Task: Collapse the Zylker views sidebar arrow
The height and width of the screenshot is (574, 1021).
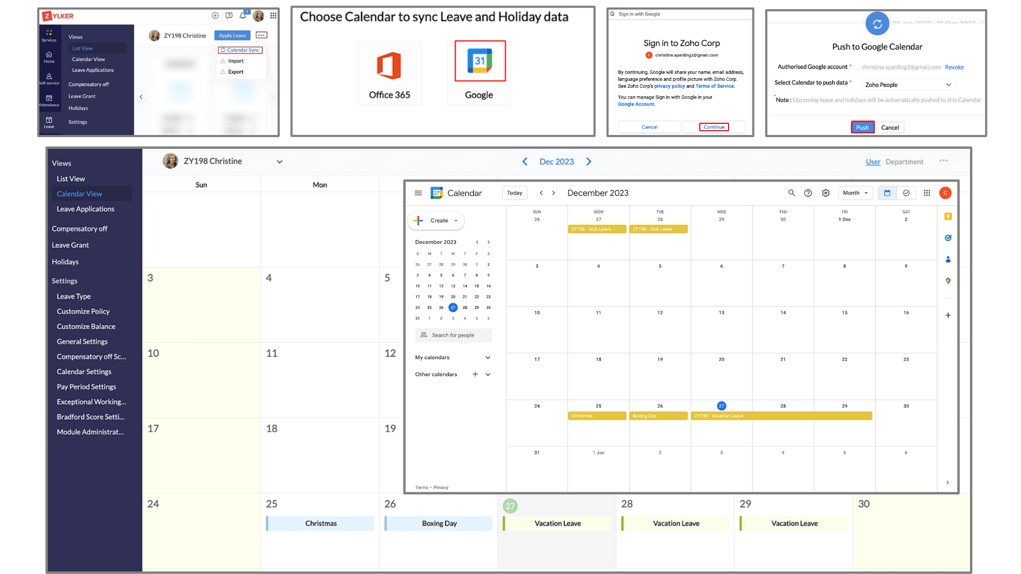Action: click(141, 97)
